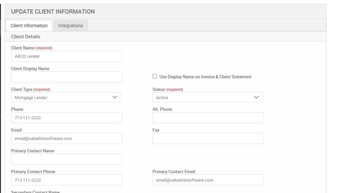Open the Status dropdown
The width and height of the screenshot is (340, 193).
point(208,97)
